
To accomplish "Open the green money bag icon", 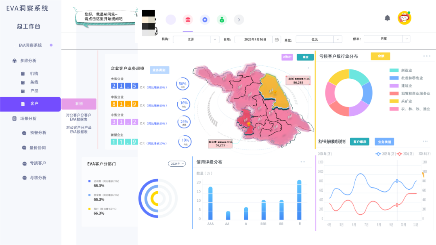I will [x=222, y=19].
